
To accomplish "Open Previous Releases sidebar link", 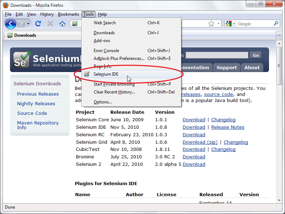I will click(x=38, y=94).
